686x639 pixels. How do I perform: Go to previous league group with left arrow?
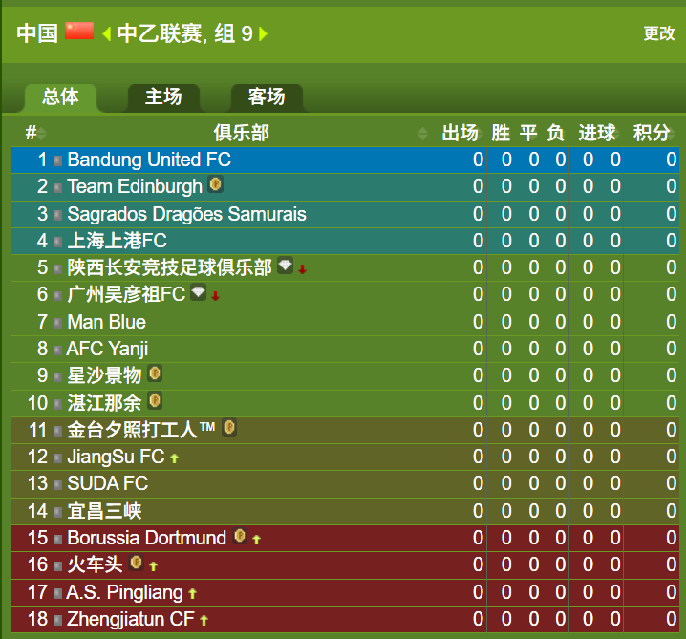[x=106, y=33]
